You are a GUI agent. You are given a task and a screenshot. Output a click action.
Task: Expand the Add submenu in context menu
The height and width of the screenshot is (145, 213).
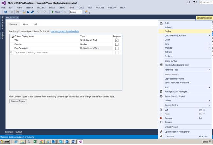(x=209, y=87)
